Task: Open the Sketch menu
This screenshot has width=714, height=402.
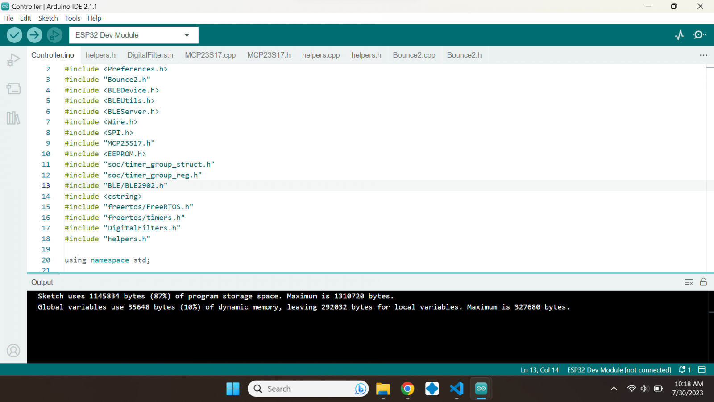Action: tap(48, 18)
